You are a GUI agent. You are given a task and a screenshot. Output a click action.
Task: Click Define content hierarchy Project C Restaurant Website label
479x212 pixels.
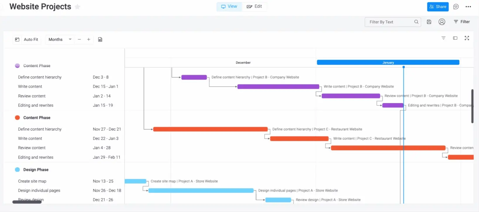coord(317,129)
